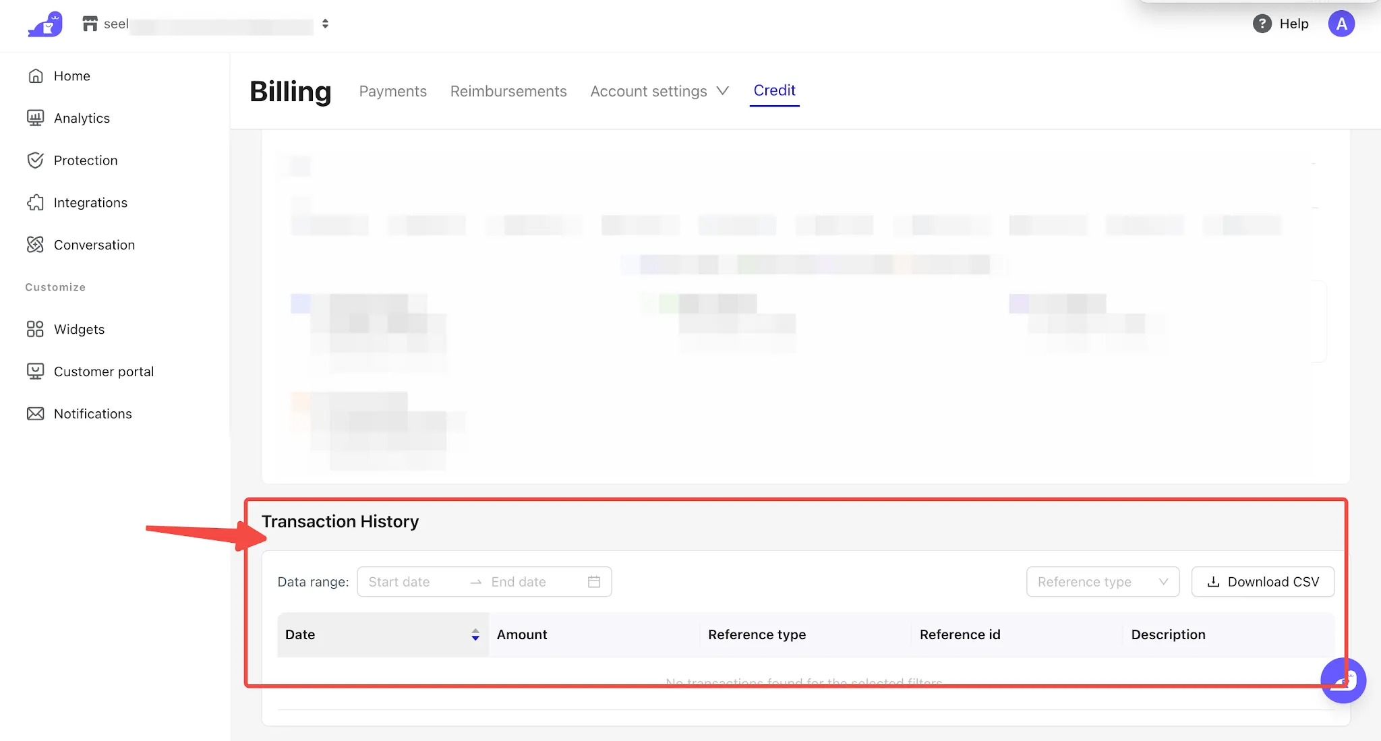Click the Transaction History heading

point(340,521)
